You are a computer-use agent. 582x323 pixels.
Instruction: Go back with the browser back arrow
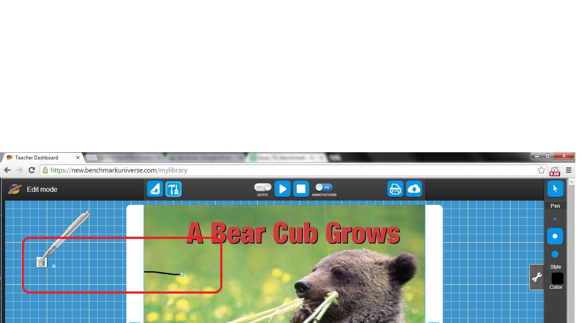8,170
